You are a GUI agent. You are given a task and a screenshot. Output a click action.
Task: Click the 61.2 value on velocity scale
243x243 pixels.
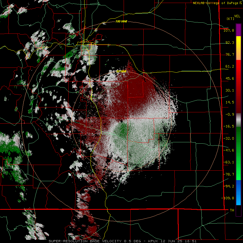230,66
